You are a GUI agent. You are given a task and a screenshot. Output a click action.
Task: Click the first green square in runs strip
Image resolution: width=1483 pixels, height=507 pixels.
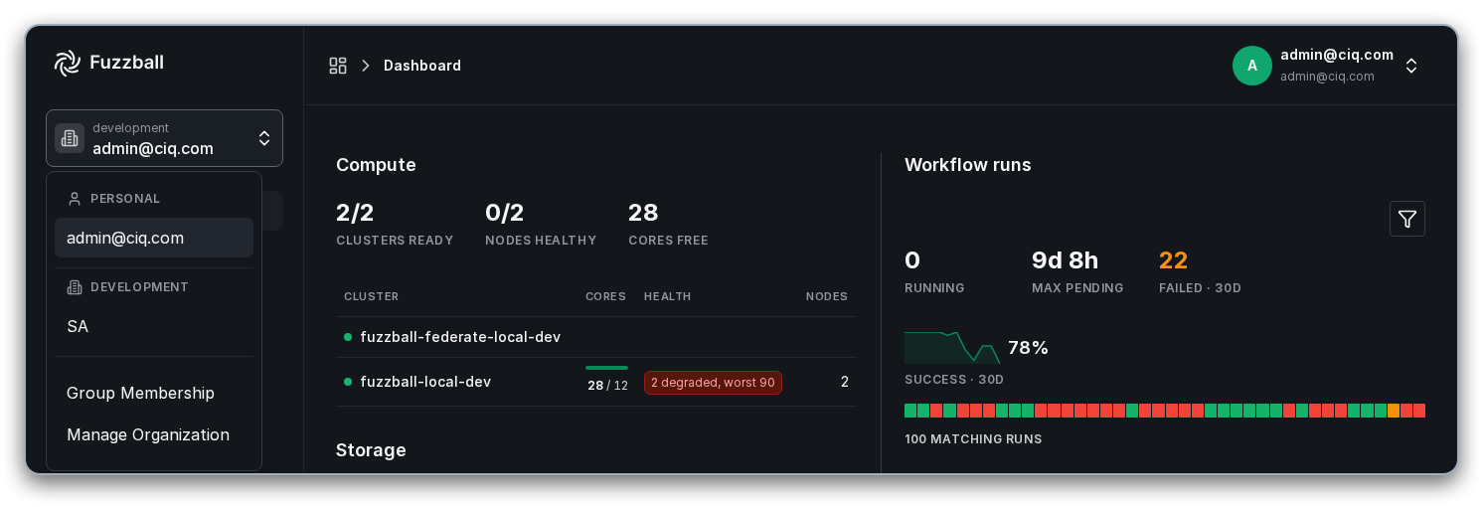tap(910, 411)
